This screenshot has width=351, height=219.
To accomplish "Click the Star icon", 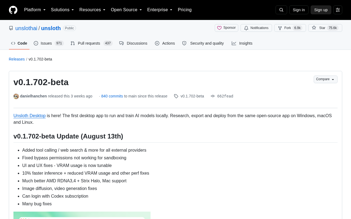I will [x=314, y=28].
